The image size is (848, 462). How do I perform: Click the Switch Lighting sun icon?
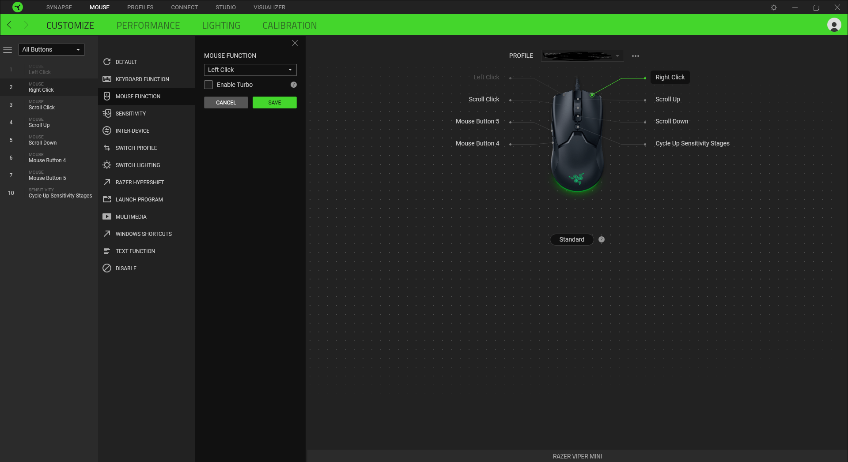[107, 165]
